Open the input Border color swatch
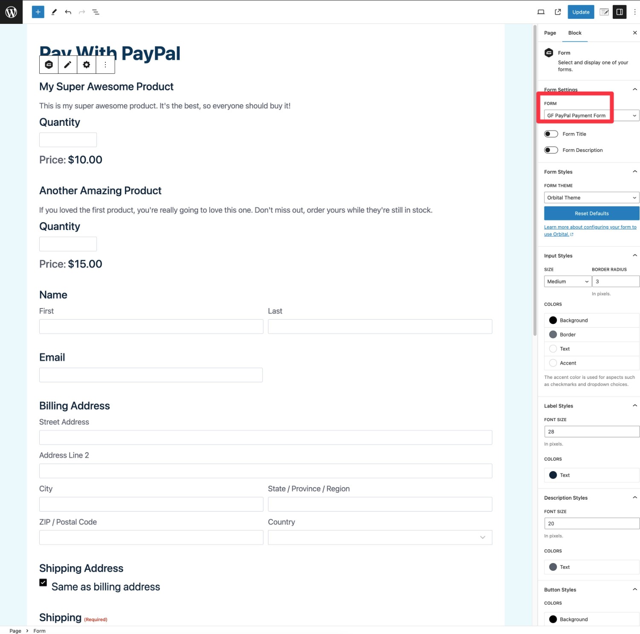This screenshot has height=634, width=640. 592,334
